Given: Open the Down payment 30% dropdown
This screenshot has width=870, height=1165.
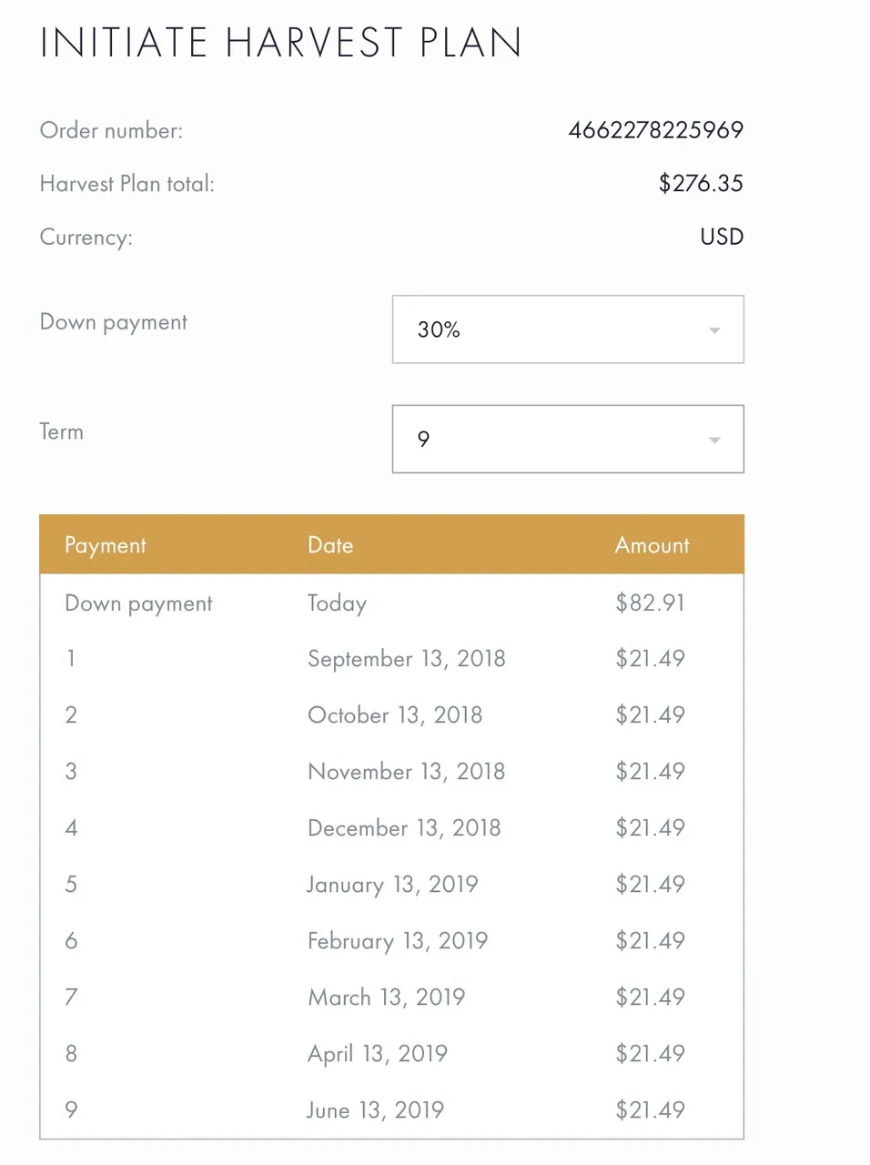Looking at the screenshot, I should (x=568, y=329).
